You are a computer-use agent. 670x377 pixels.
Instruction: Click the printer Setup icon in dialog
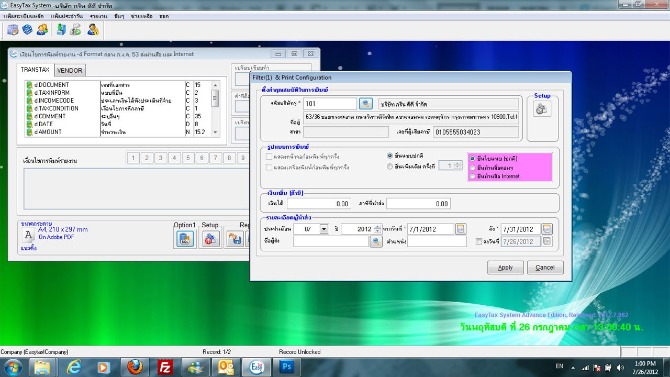click(542, 108)
